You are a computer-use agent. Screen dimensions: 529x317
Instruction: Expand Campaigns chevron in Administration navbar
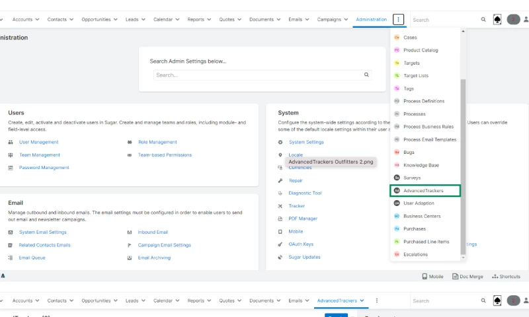click(346, 20)
